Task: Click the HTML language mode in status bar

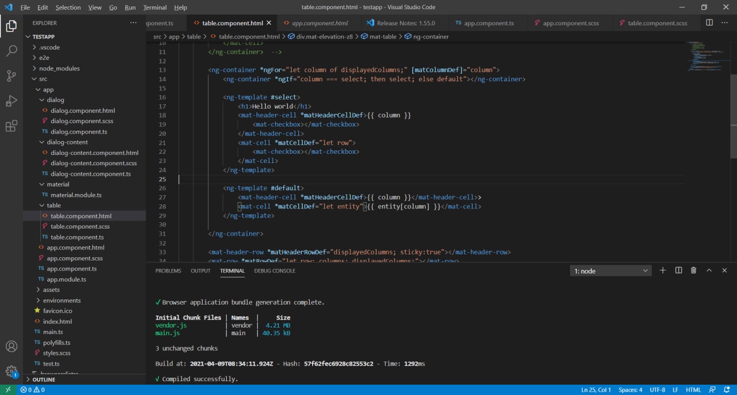Action: 693,390
